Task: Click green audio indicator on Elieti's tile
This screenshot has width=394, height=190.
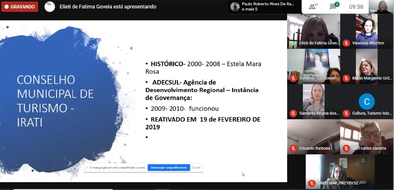Action: pyautogui.click(x=293, y=43)
